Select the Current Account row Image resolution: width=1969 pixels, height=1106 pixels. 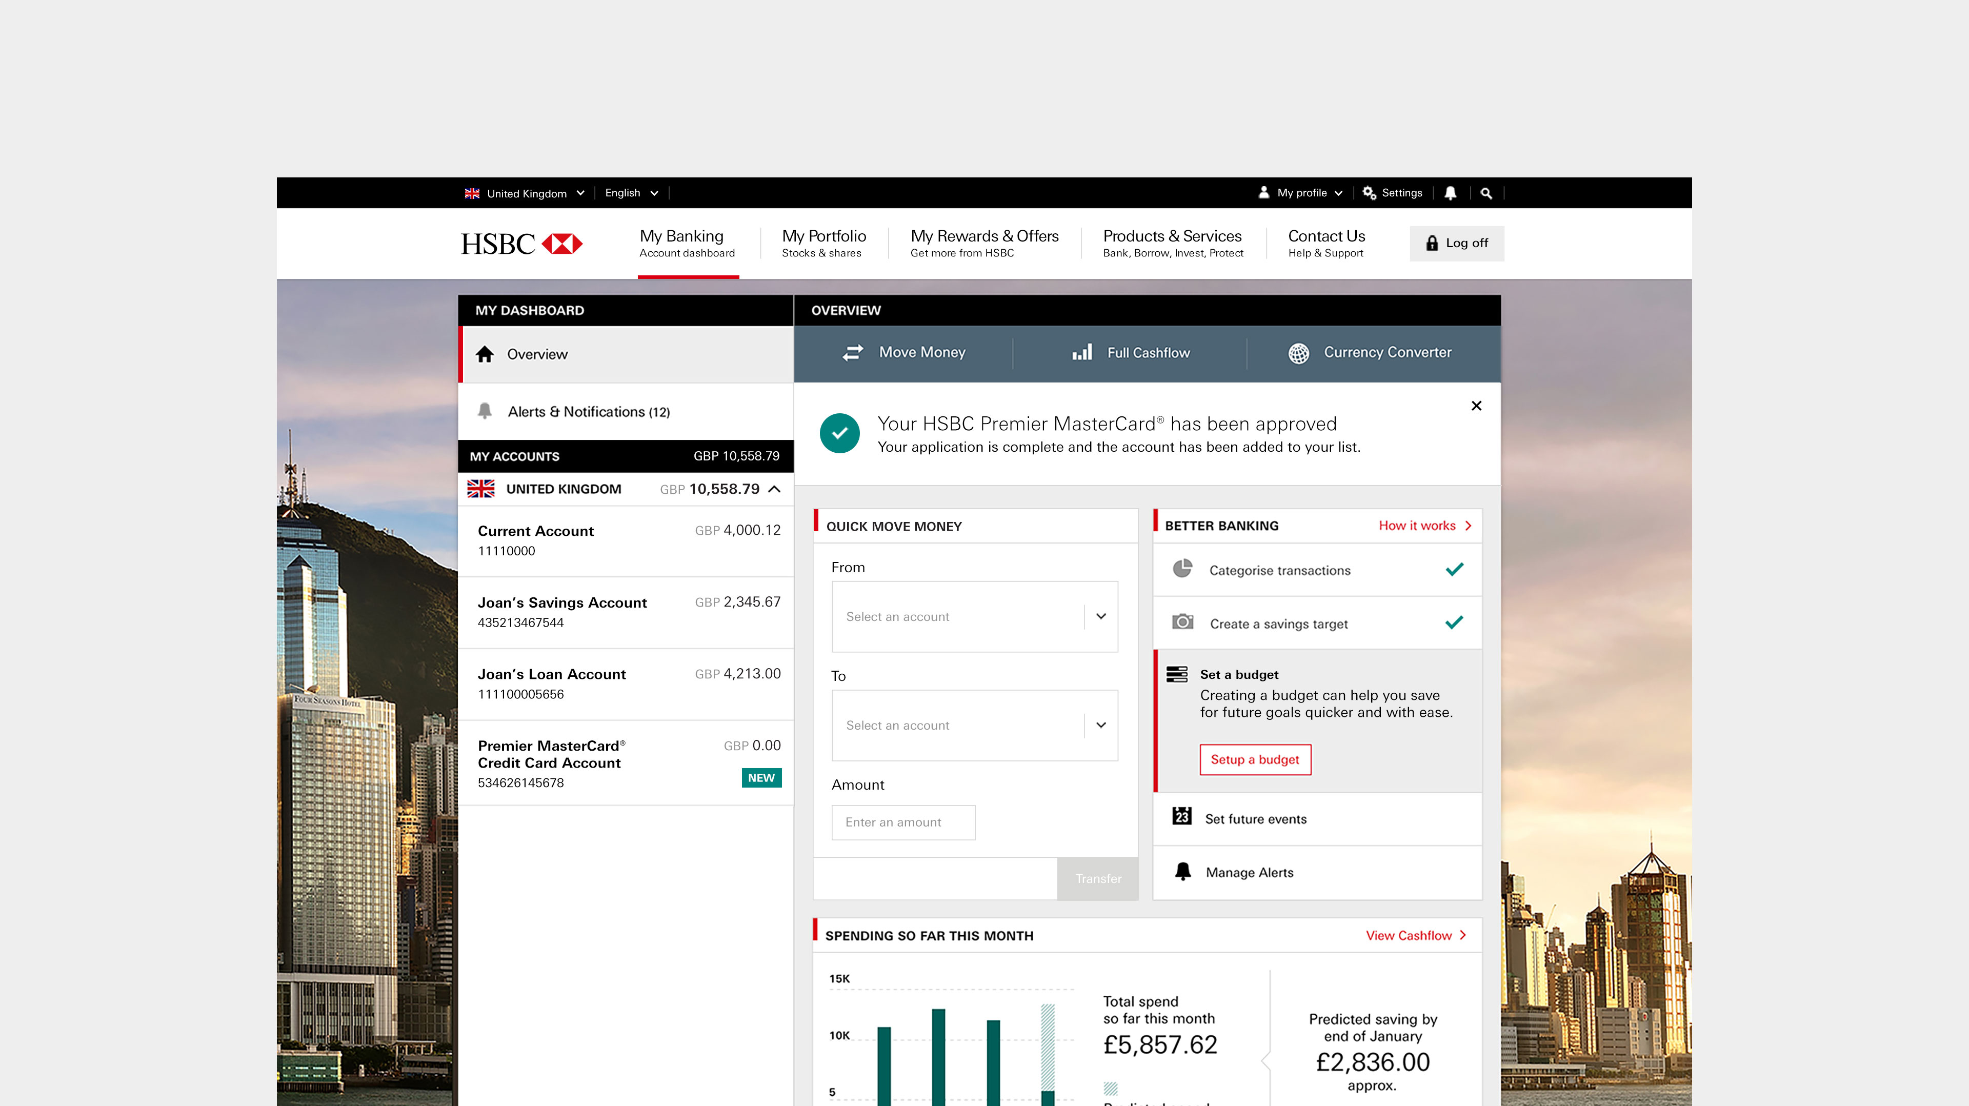(626, 541)
